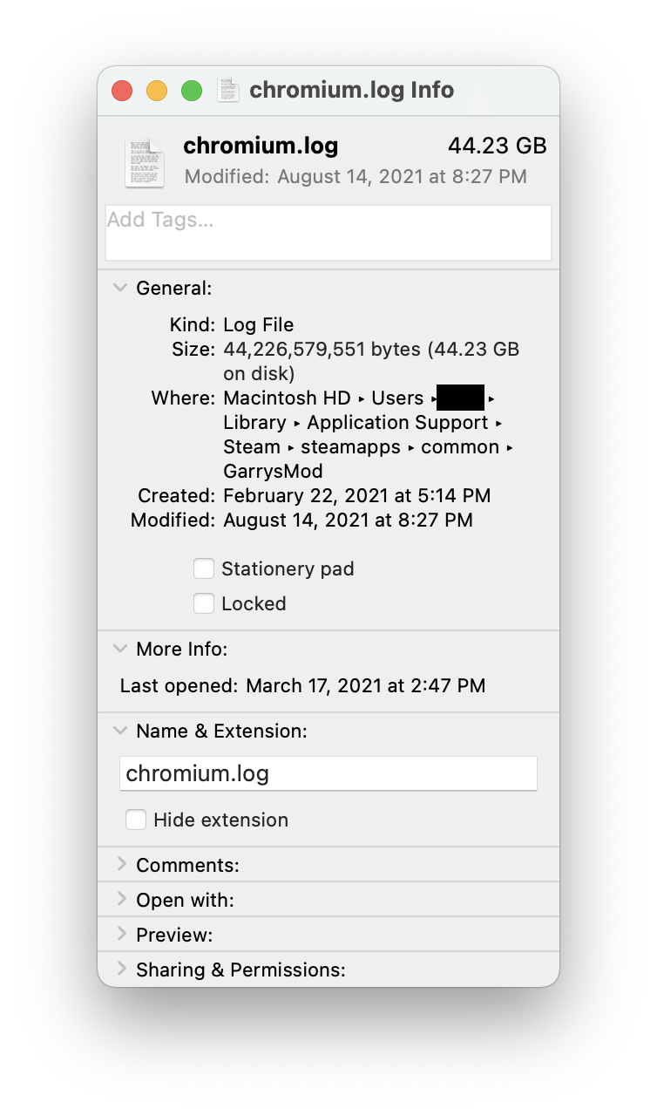Click the 44.23 GB header size
657x1116 pixels.
click(x=498, y=146)
